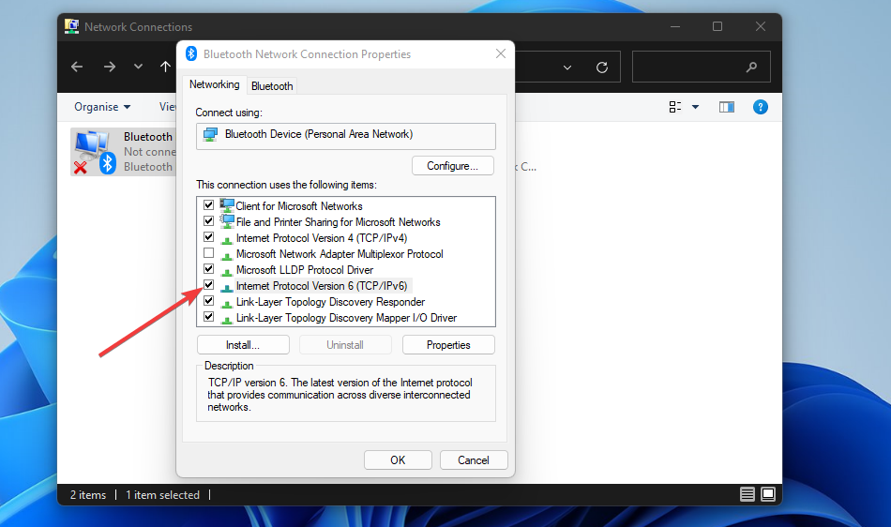Click the TCP/IPv4 protocol icon
This screenshot has width=891, height=527.
coord(227,240)
